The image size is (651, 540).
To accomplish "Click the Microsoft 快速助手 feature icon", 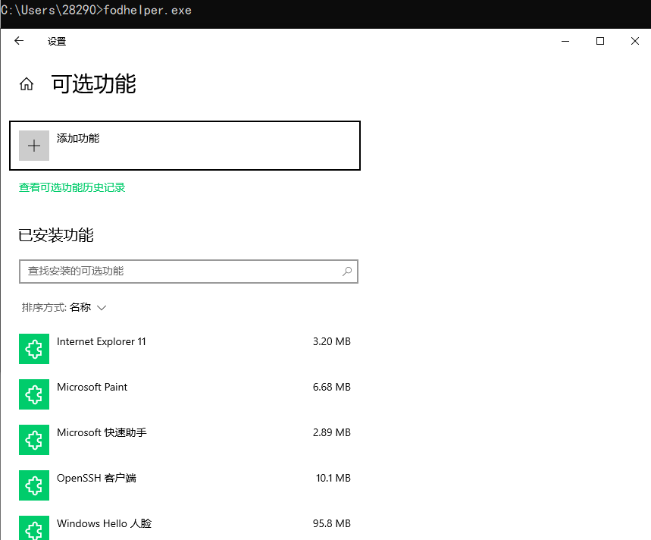I will pos(34,440).
